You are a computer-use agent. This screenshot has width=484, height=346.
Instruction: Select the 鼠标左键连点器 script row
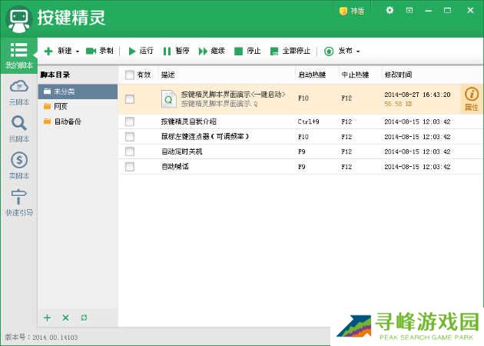click(x=204, y=136)
